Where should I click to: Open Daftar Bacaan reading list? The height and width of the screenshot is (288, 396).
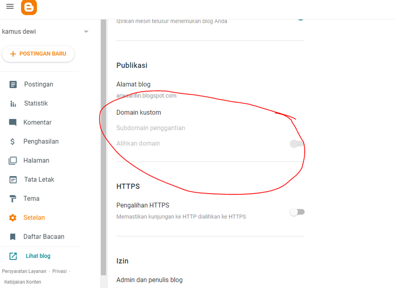[x=44, y=236]
